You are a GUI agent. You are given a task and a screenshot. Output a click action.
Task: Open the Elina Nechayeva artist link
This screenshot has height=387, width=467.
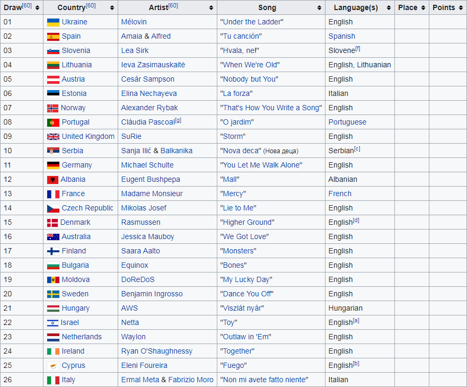(149, 93)
